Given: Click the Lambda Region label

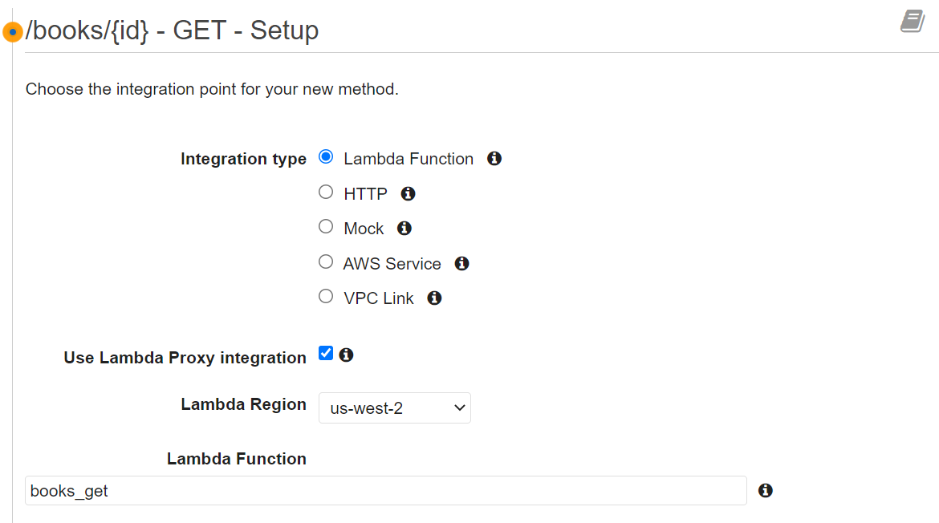Looking at the screenshot, I should [x=243, y=404].
